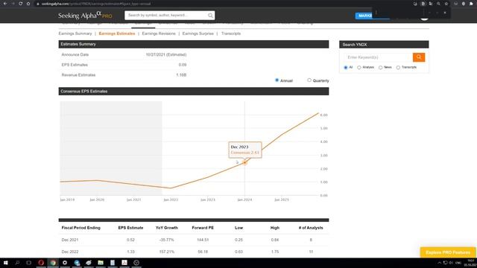Click the Search by symbol, author, keyword field

pos(166,15)
